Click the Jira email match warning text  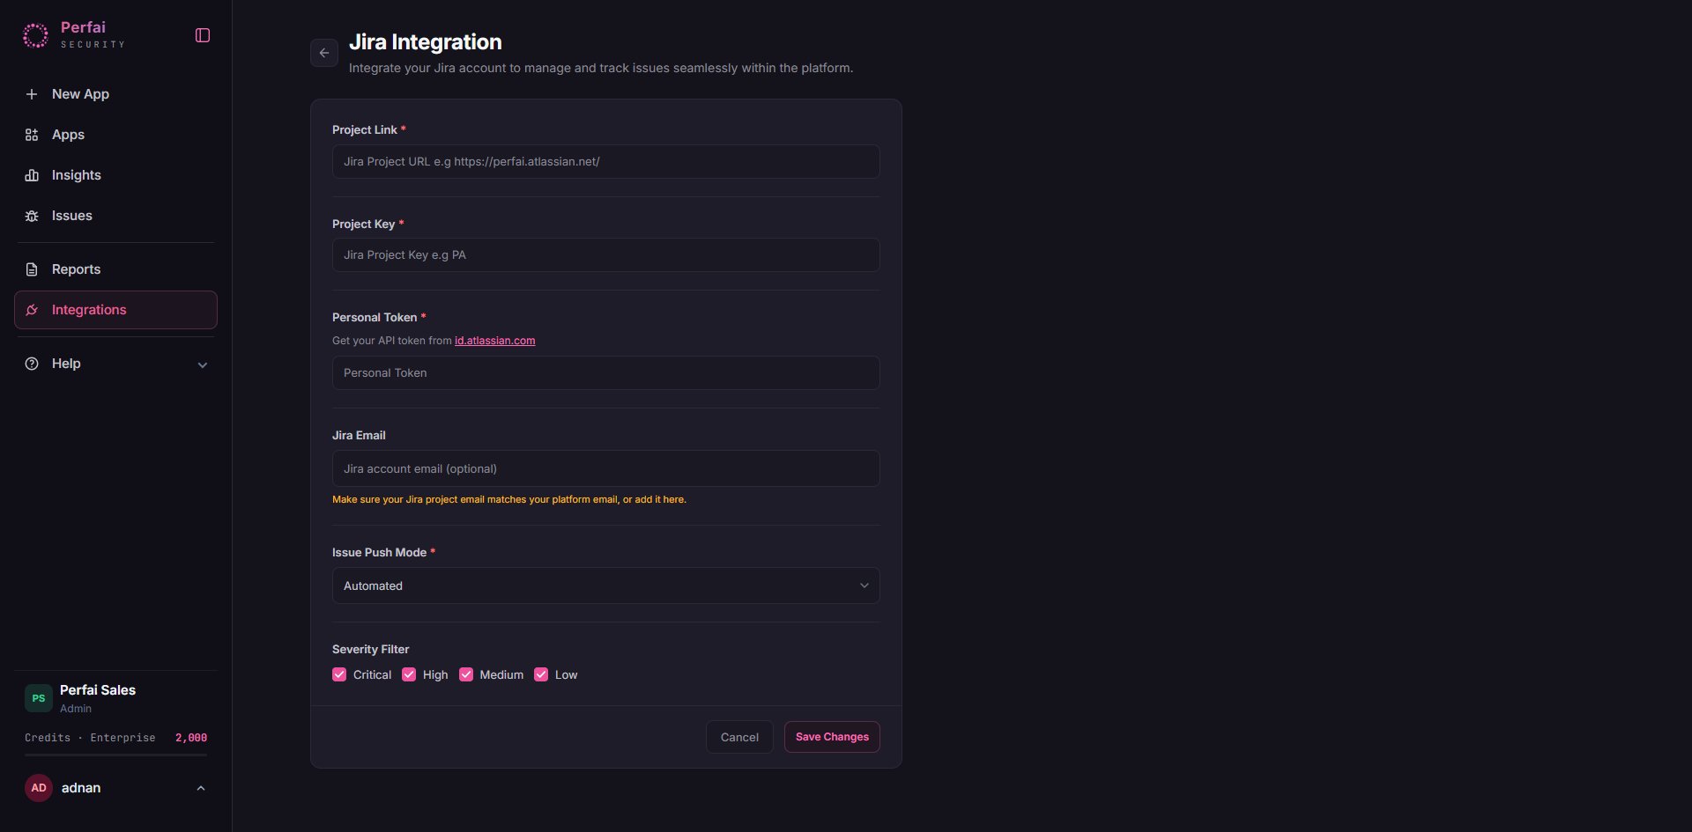coord(509,499)
